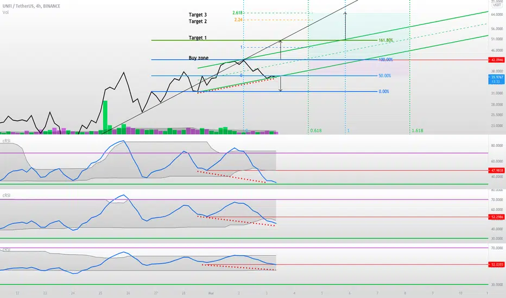This screenshot has height=298, width=506.
Task: Click the red 52.0355 cRSI value tag
Action: [x=496, y=264]
